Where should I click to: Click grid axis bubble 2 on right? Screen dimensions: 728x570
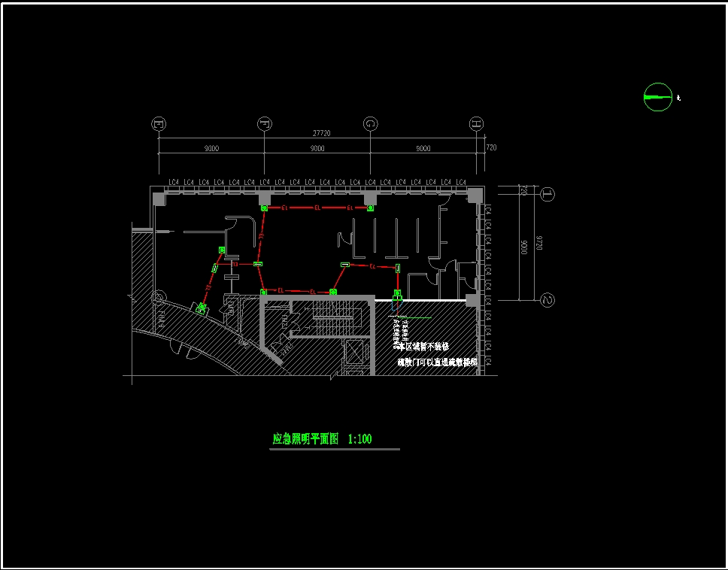point(548,301)
